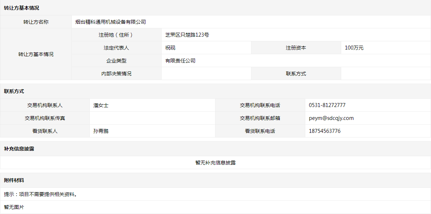The width and height of the screenshot is (431, 214).
Task: Click address 芝罘区只楚路123号
Action: [x=187, y=35]
